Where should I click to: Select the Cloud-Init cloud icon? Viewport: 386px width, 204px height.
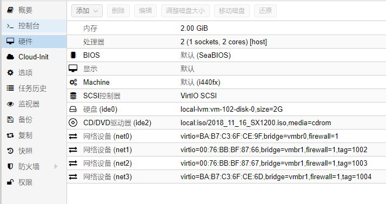[10, 57]
